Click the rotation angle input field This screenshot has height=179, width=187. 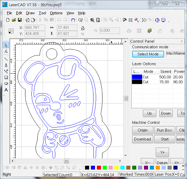coord(110,31)
